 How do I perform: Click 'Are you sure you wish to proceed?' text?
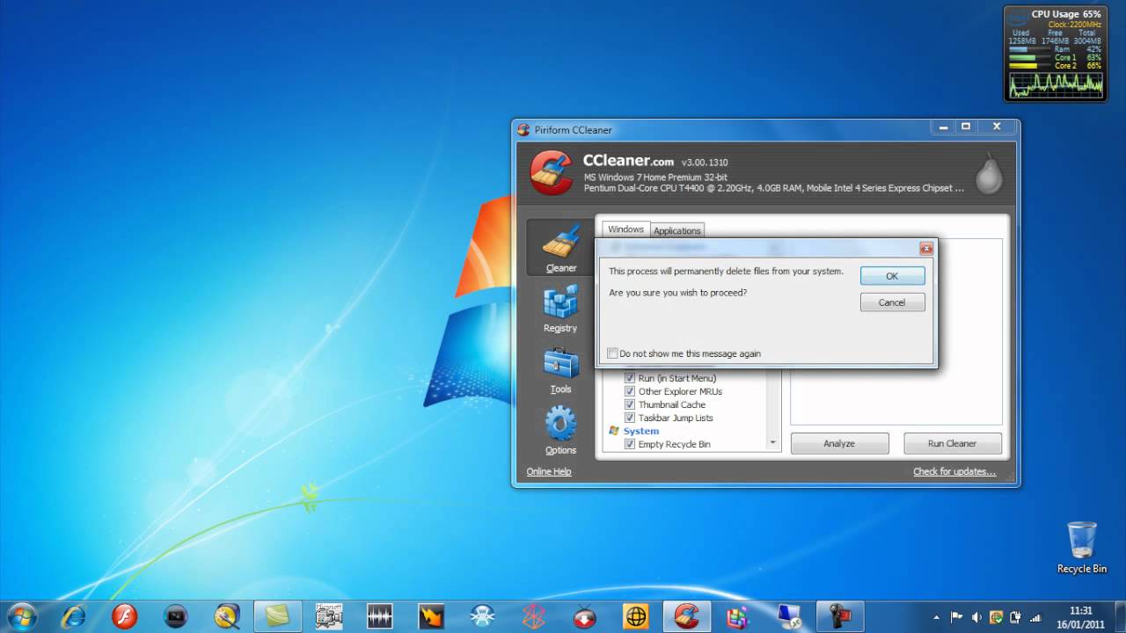(x=678, y=292)
